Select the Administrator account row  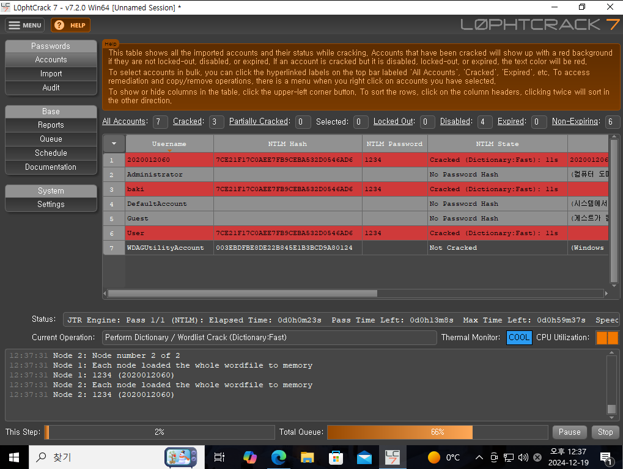click(x=356, y=174)
